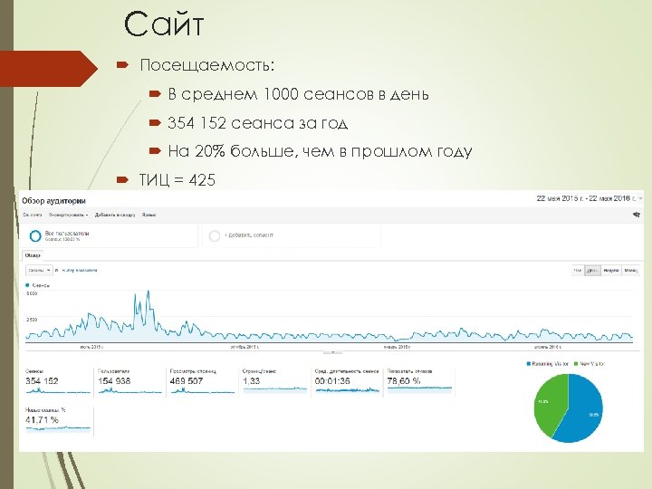Click the chart resize handle below the timeline
The height and width of the screenshot is (489, 652).
pyautogui.click(x=332, y=352)
